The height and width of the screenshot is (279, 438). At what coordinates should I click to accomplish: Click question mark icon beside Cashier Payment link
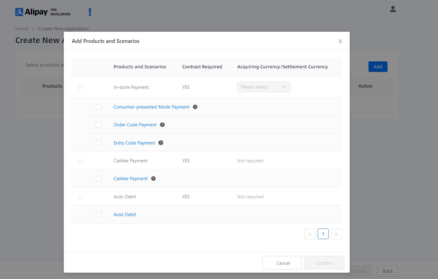coord(153,179)
